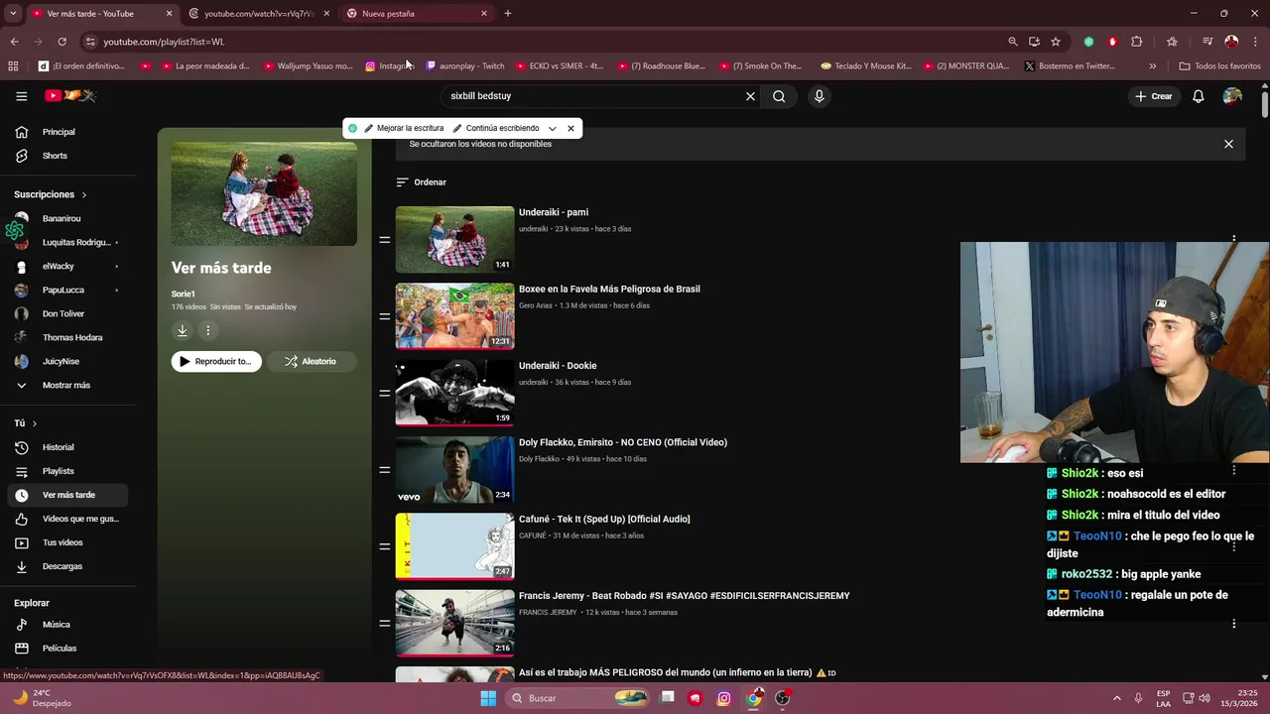Open Don Toliver channel subscription
1270x714 pixels.
pyautogui.click(x=65, y=313)
